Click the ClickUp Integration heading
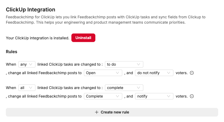The width and height of the screenshot is (224, 122). click(31, 10)
